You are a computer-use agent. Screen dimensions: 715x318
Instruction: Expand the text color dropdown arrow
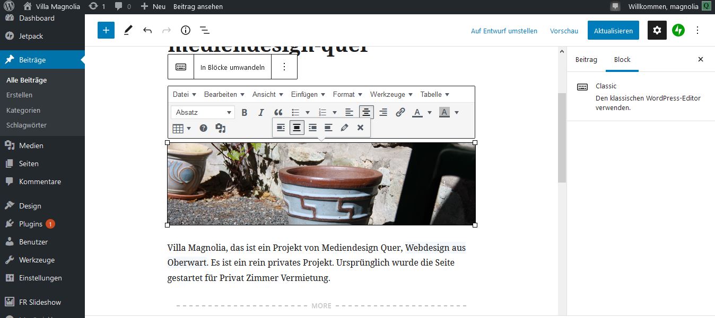pyautogui.click(x=430, y=112)
